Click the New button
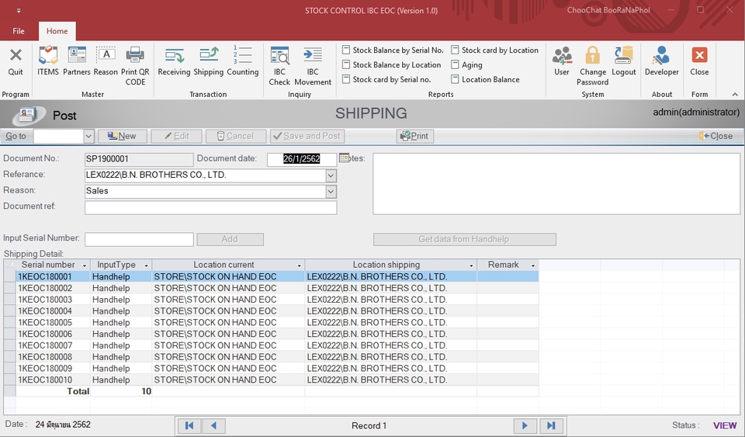The width and height of the screenshot is (745, 437). 122,137
